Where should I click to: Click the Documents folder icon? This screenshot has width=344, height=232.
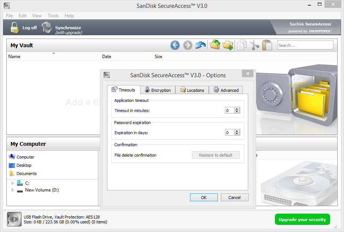[12, 173]
